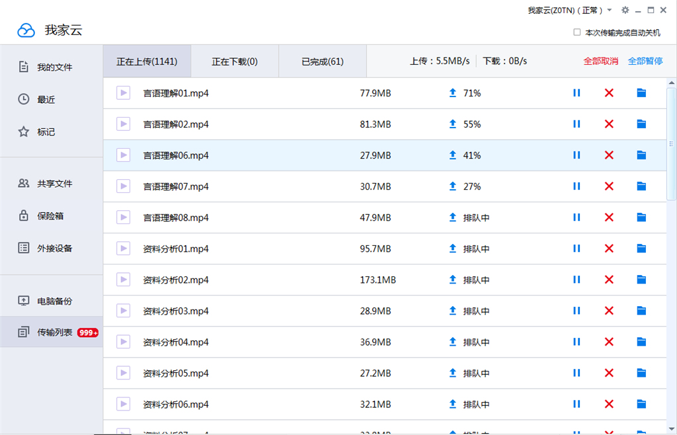Click 全部取消 to cancel all uploads

600,61
